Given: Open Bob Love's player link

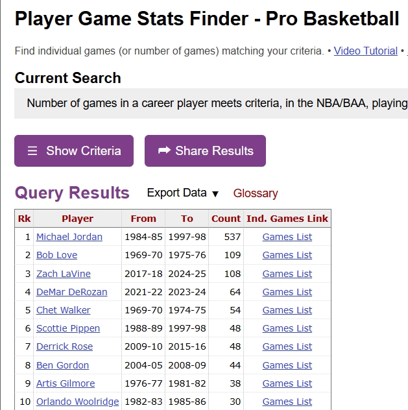Looking at the screenshot, I should (x=56, y=255).
